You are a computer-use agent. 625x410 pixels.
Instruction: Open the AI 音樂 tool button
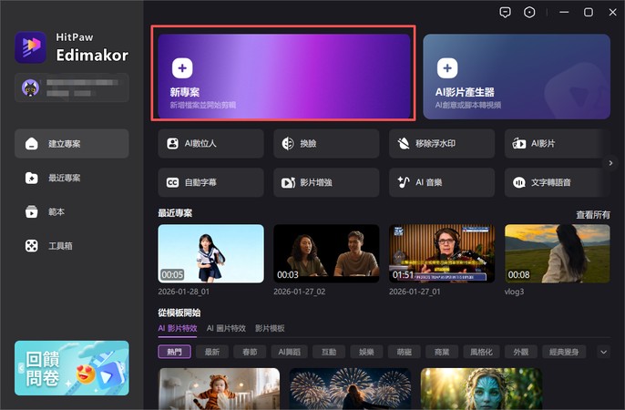pos(442,182)
